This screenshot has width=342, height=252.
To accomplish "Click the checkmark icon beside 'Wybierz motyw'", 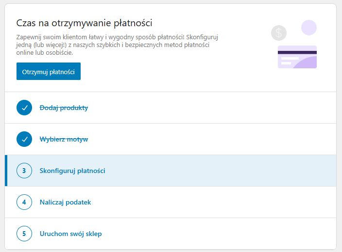I will [x=24, y=139].
